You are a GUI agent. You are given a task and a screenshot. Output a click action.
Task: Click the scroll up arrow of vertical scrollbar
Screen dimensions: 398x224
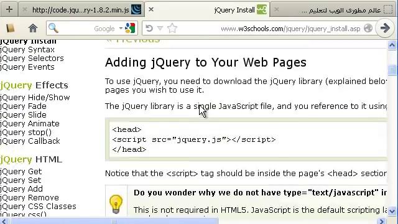pyautogui.click(x=392, y=45)
